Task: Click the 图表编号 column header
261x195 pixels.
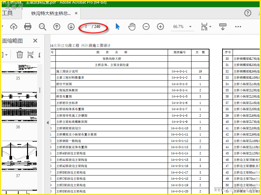Action: click(x=179, y=52)
